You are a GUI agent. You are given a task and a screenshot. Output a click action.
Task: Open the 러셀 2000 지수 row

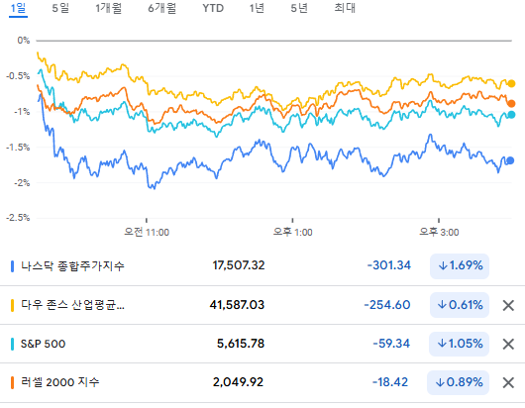point(262,382)
